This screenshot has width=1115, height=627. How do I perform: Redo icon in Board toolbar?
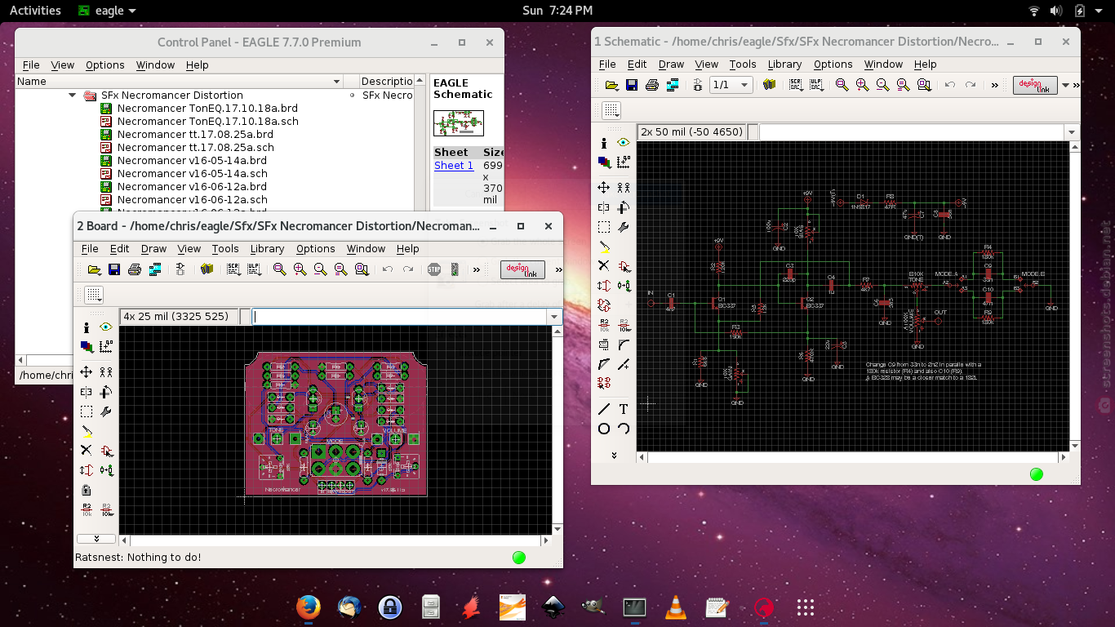click(407, 269)
